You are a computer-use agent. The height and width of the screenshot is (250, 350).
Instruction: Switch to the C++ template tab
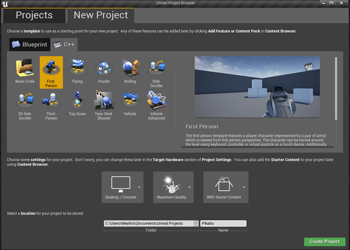[x=63, y=44]
